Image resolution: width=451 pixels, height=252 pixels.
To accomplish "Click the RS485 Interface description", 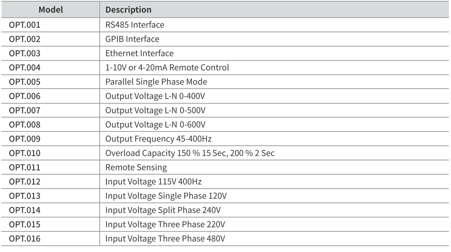I will click(x=135, y=25).
